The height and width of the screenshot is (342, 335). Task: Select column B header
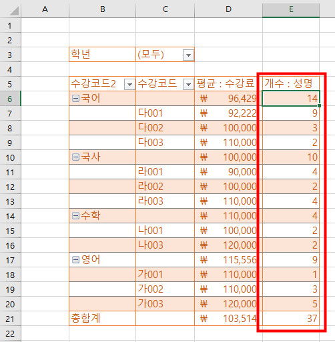click(102, 9)
